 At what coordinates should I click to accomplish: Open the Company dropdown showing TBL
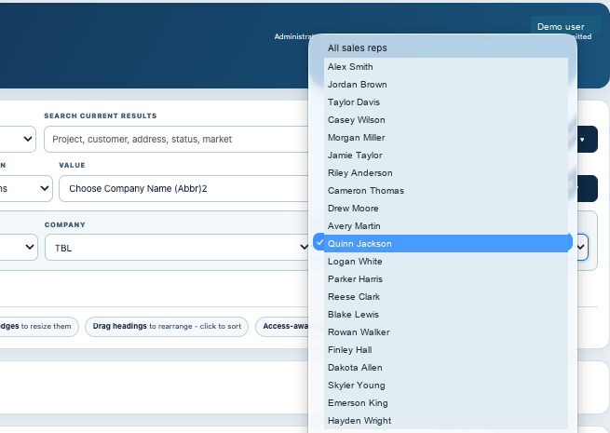[177, 248]
